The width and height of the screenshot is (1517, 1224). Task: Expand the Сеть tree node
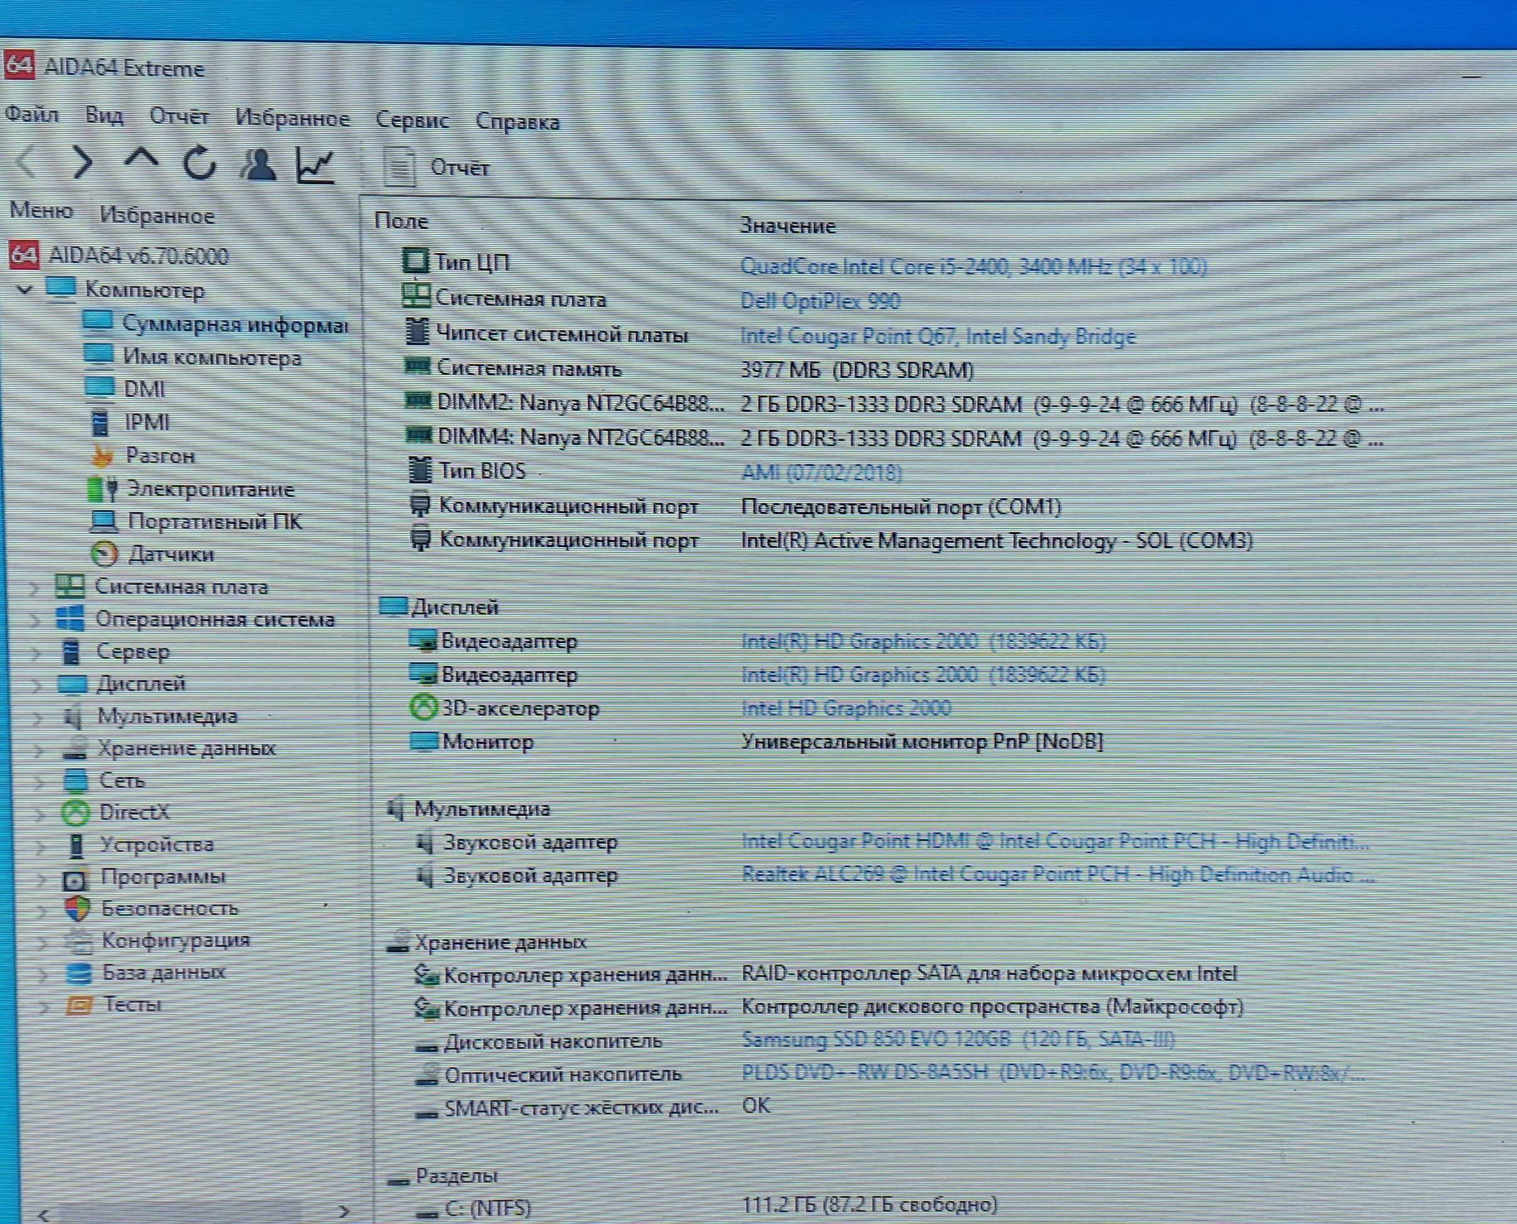tap(39, 781)
